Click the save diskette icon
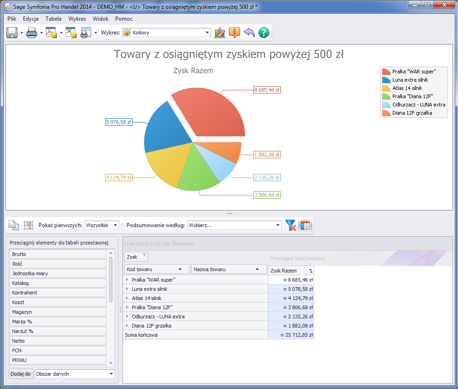This screenshot has height=389, width=458. point(12,33)
